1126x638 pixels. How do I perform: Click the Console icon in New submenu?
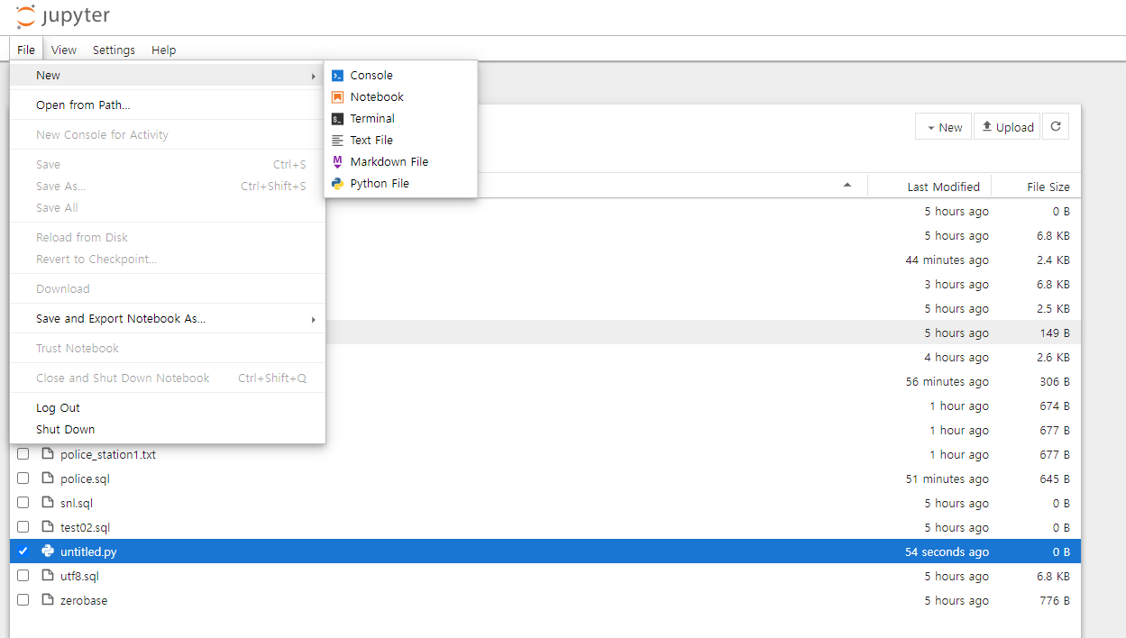pos(338,76)
